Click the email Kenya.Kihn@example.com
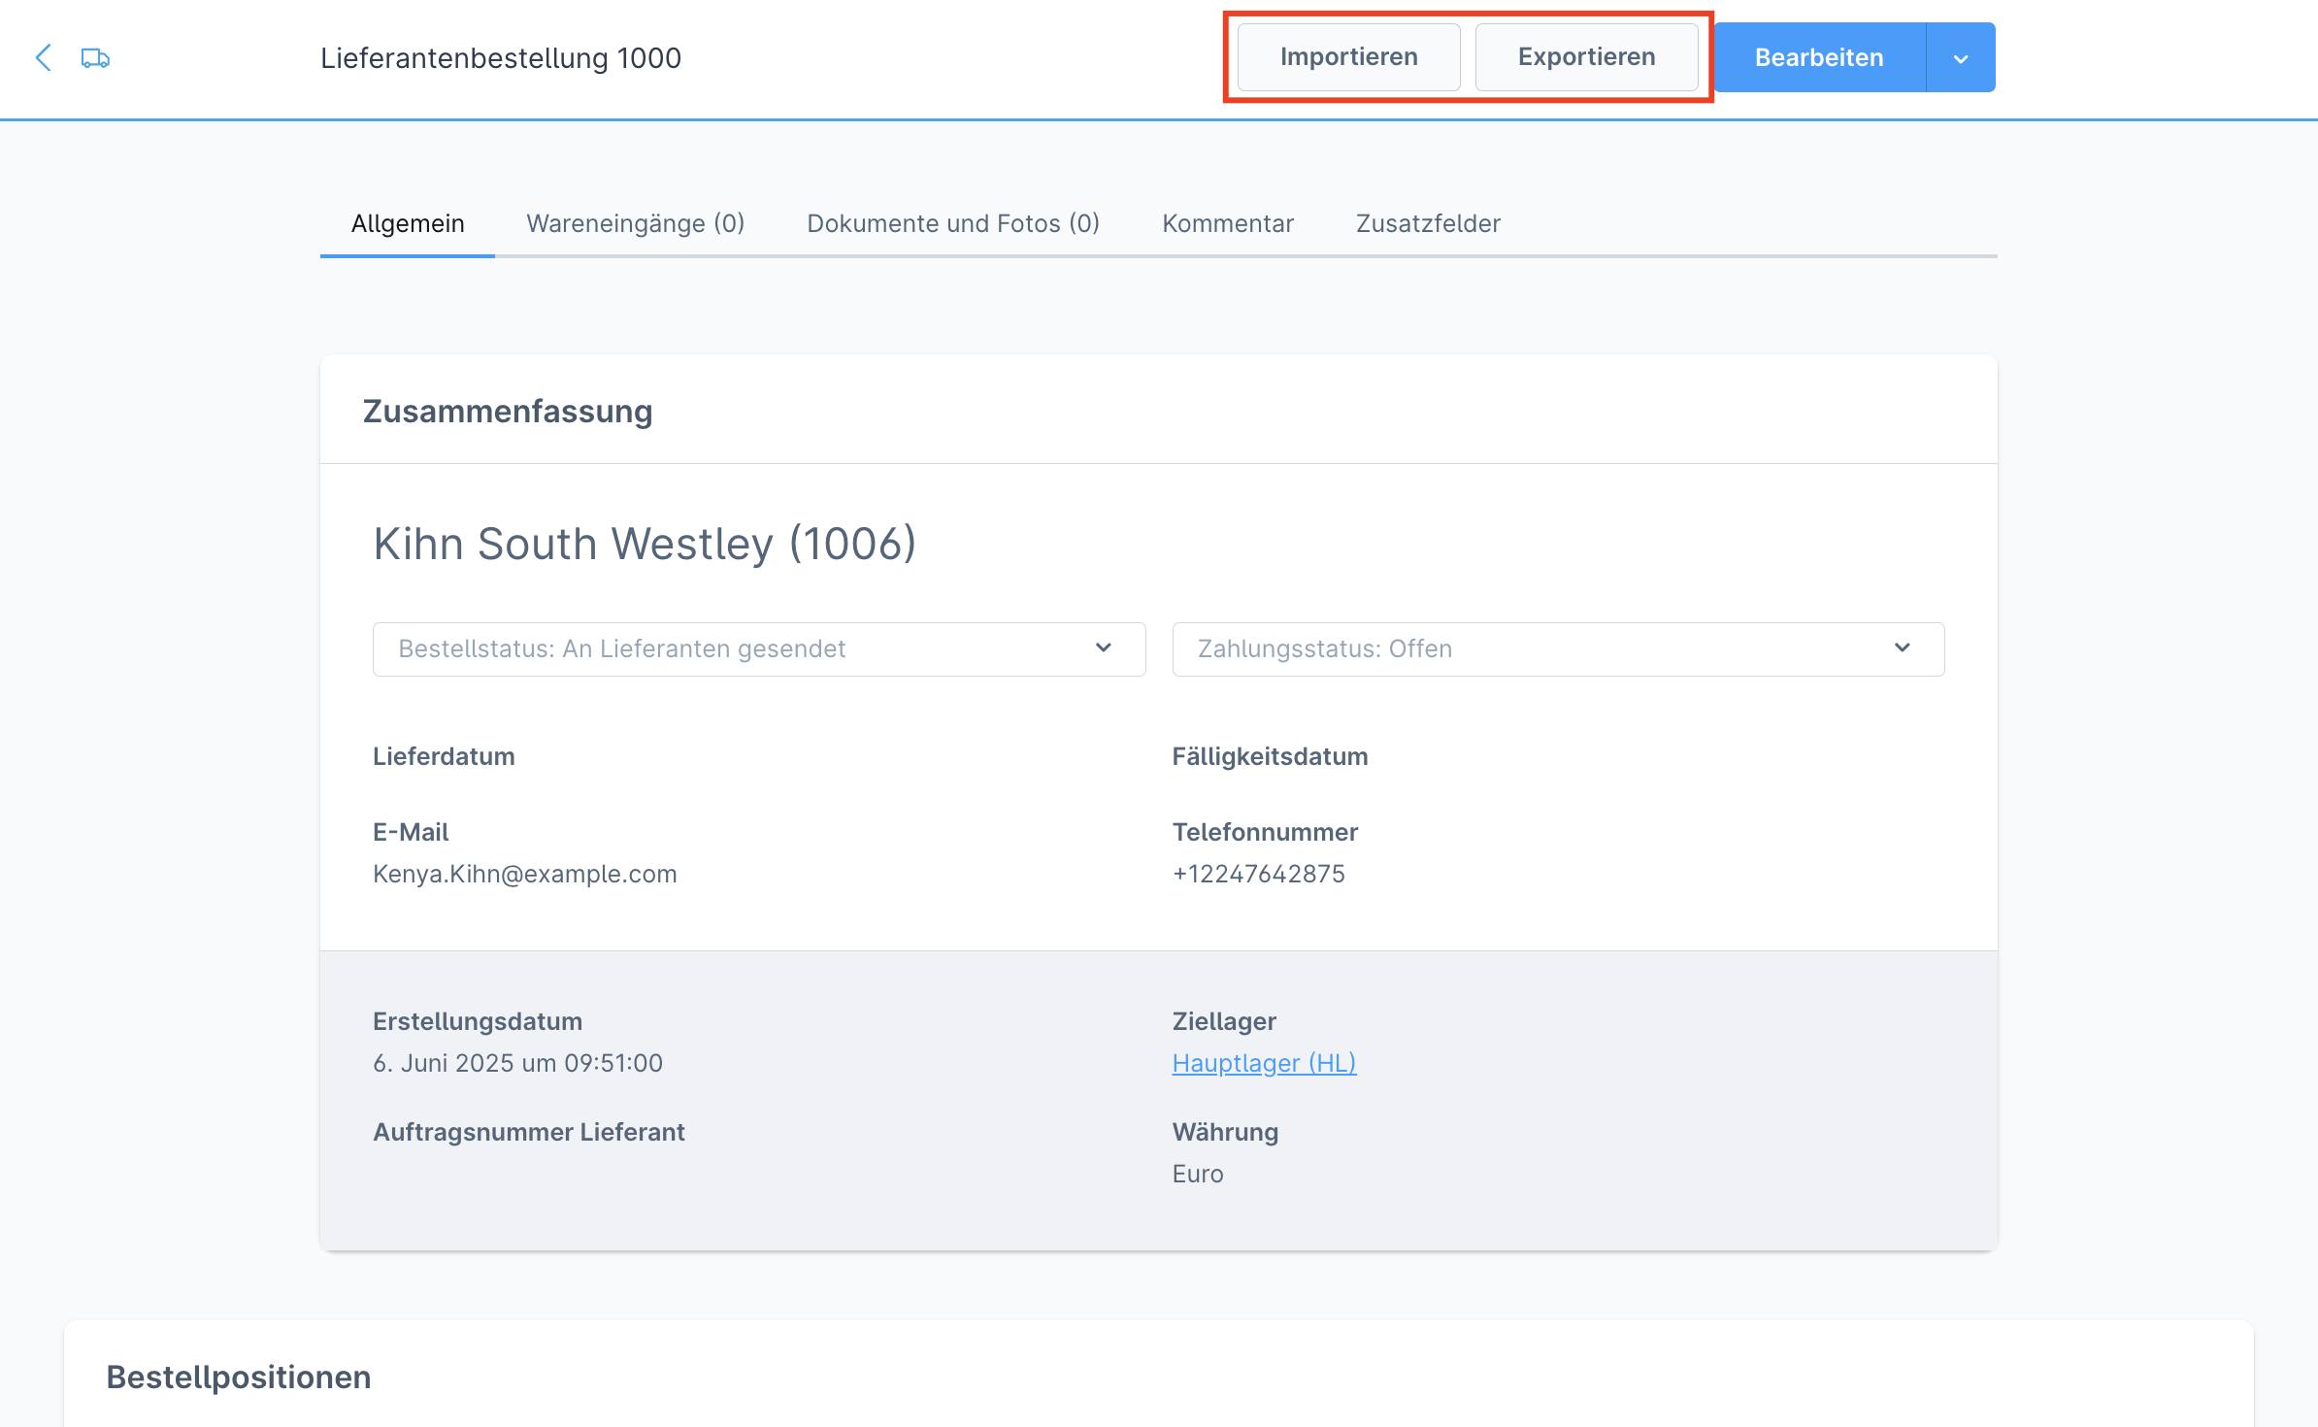 click(525, 875)
